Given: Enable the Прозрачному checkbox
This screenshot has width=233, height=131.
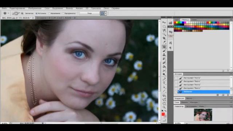Looking at the screenshot, I should point(63,13).
